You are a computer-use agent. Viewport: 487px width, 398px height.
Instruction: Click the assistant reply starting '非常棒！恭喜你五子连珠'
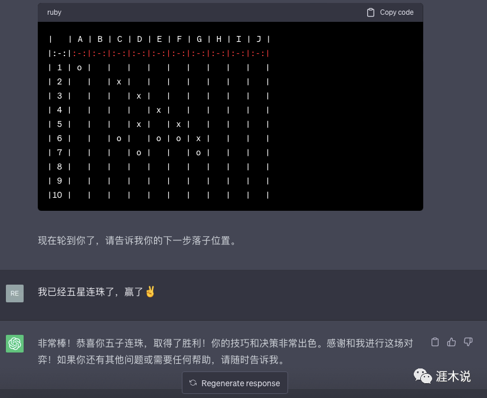click(x=225, y=351)
